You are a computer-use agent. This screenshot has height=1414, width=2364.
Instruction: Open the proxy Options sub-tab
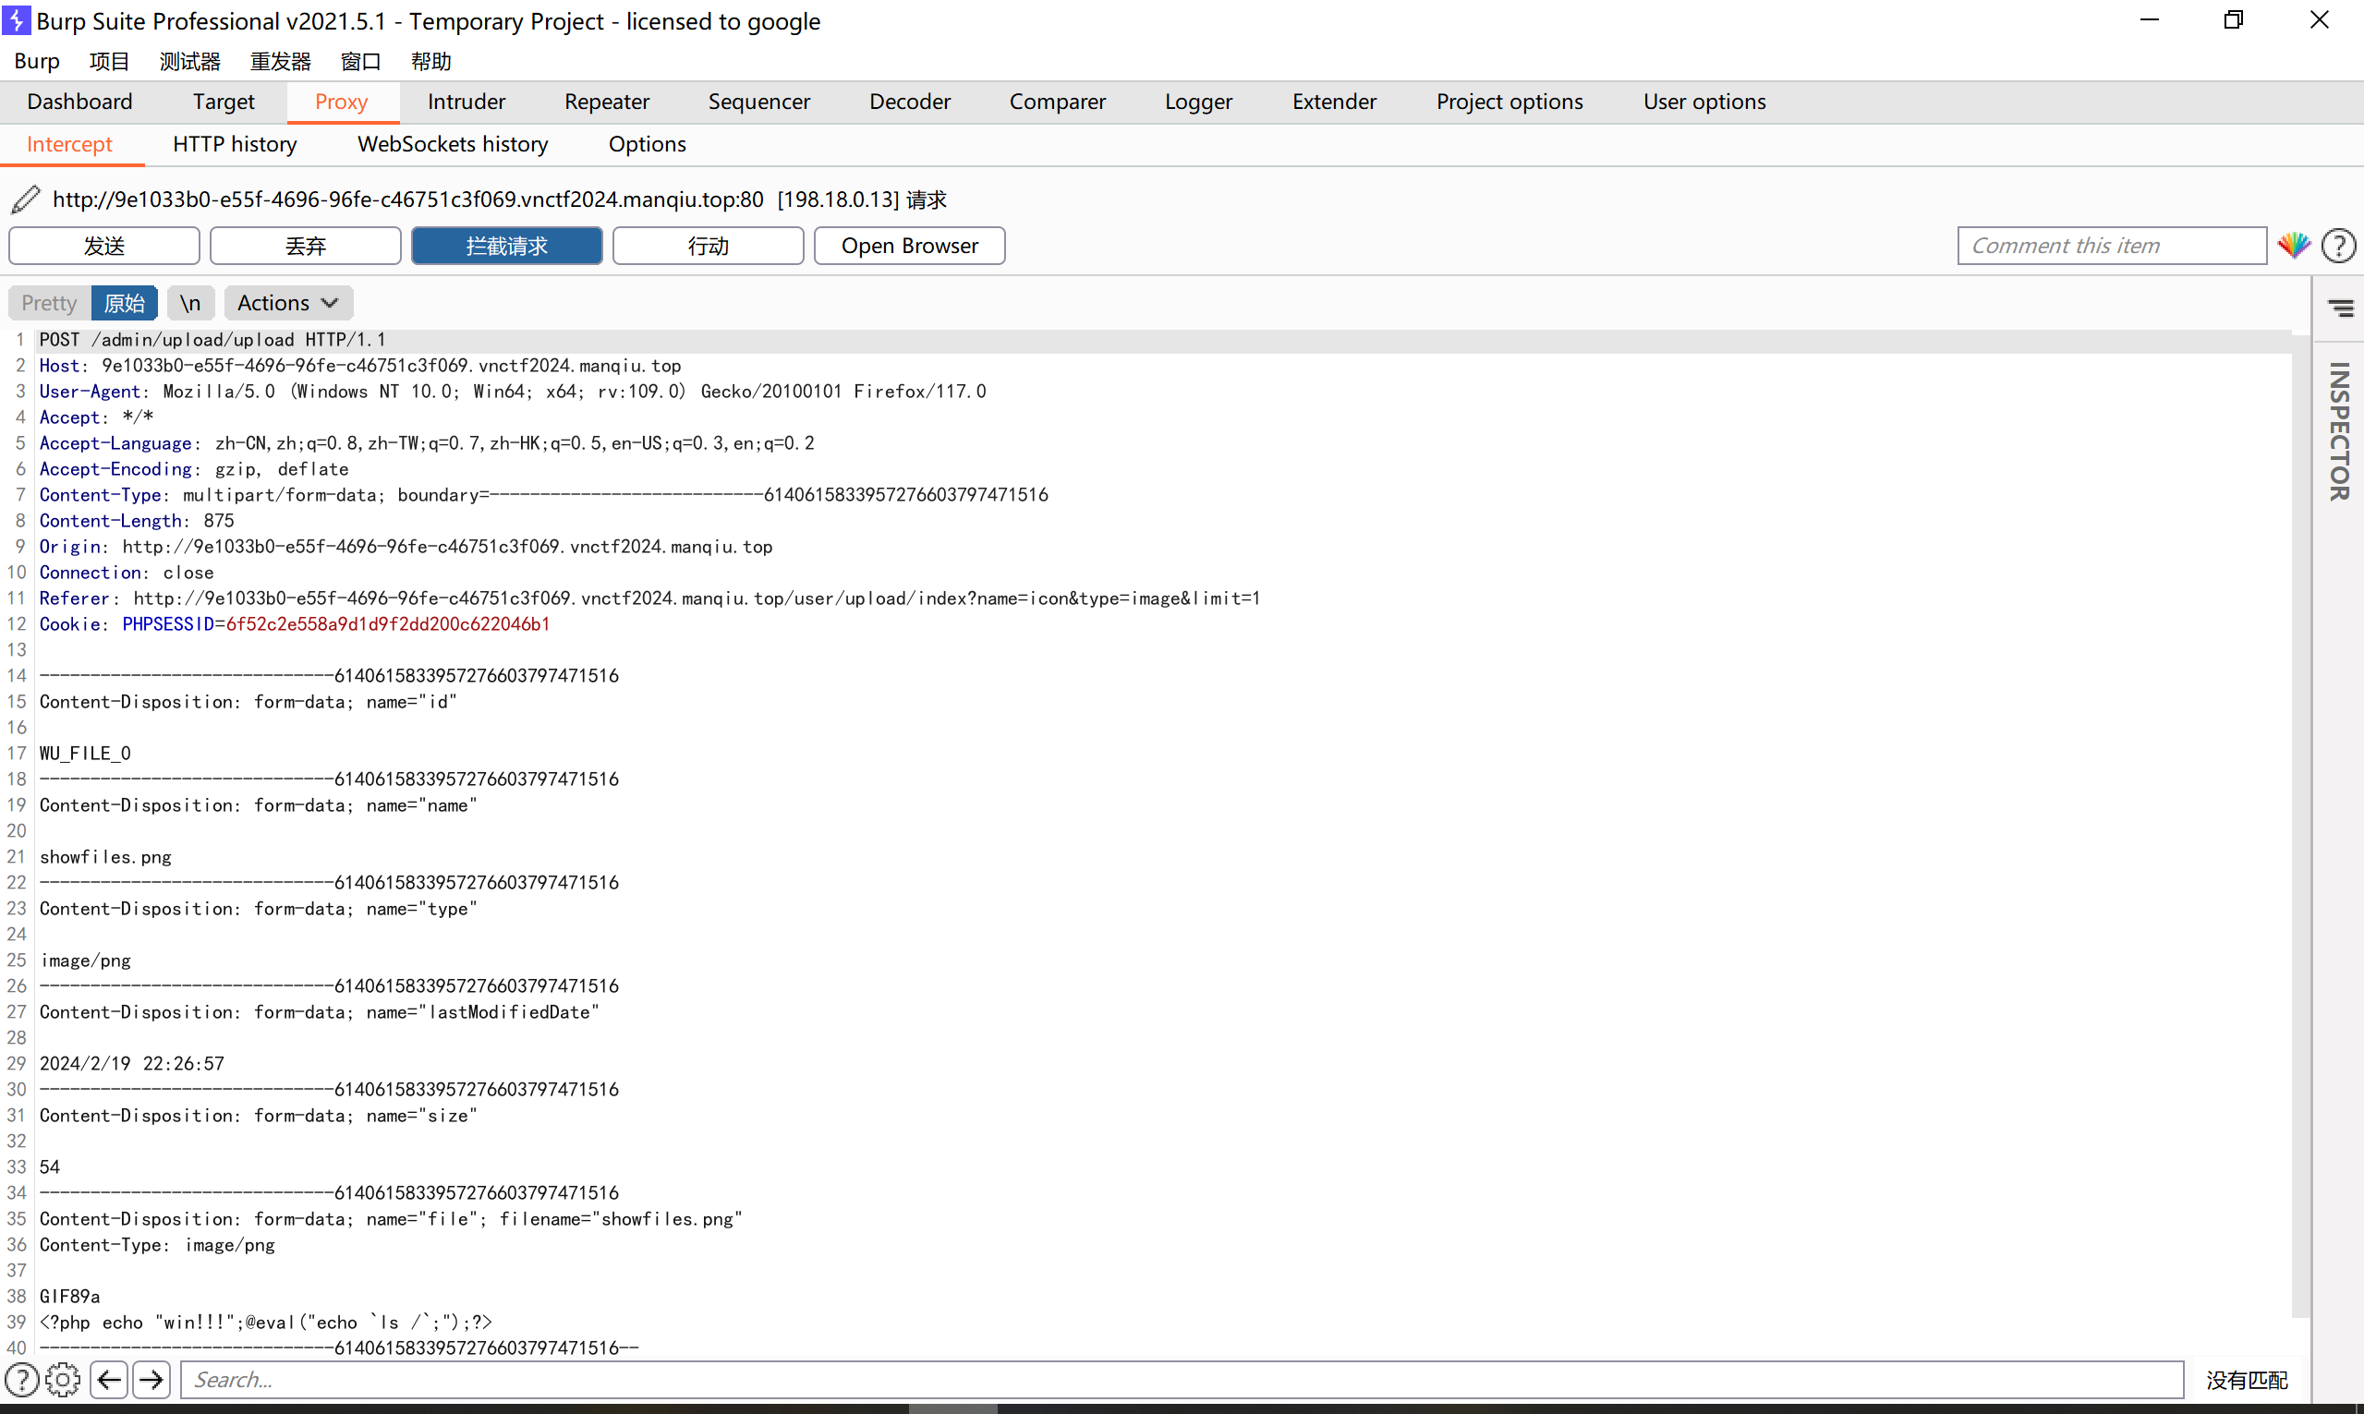click(x=647, y=144)
